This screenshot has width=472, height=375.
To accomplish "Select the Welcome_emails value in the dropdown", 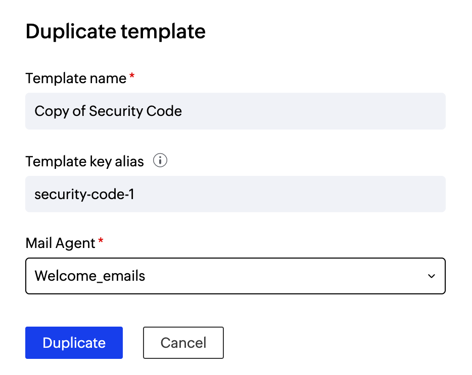I will [x=90, y=276].
